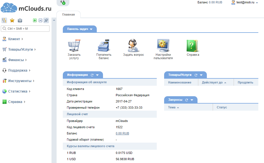Viewport: 264px width, 163px height.
Task: Open the 0.00 RUB balance link
Action: pyautogui.click(x=123, y=133)
